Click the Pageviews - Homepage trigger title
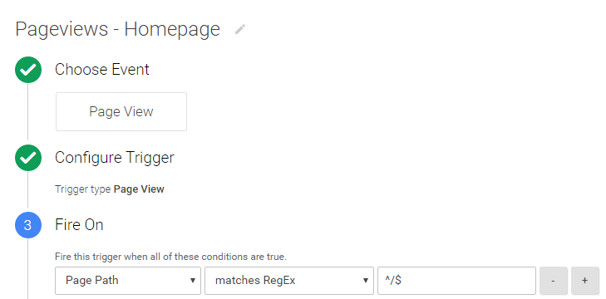 (117, 29)
